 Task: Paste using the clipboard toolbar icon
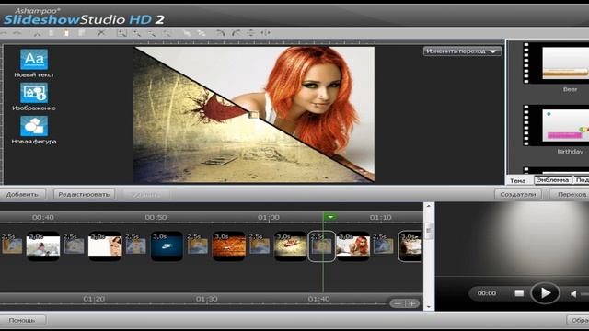click(x=66, y=33)
